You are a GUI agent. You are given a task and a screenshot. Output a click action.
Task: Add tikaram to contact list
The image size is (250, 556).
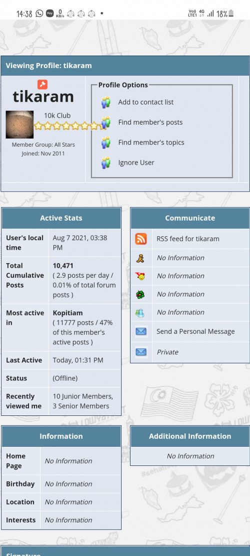[146, 102]
